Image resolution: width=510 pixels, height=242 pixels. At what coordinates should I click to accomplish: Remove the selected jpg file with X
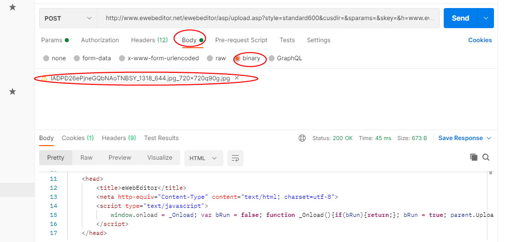pyautogui.click(x=237, y=78)
